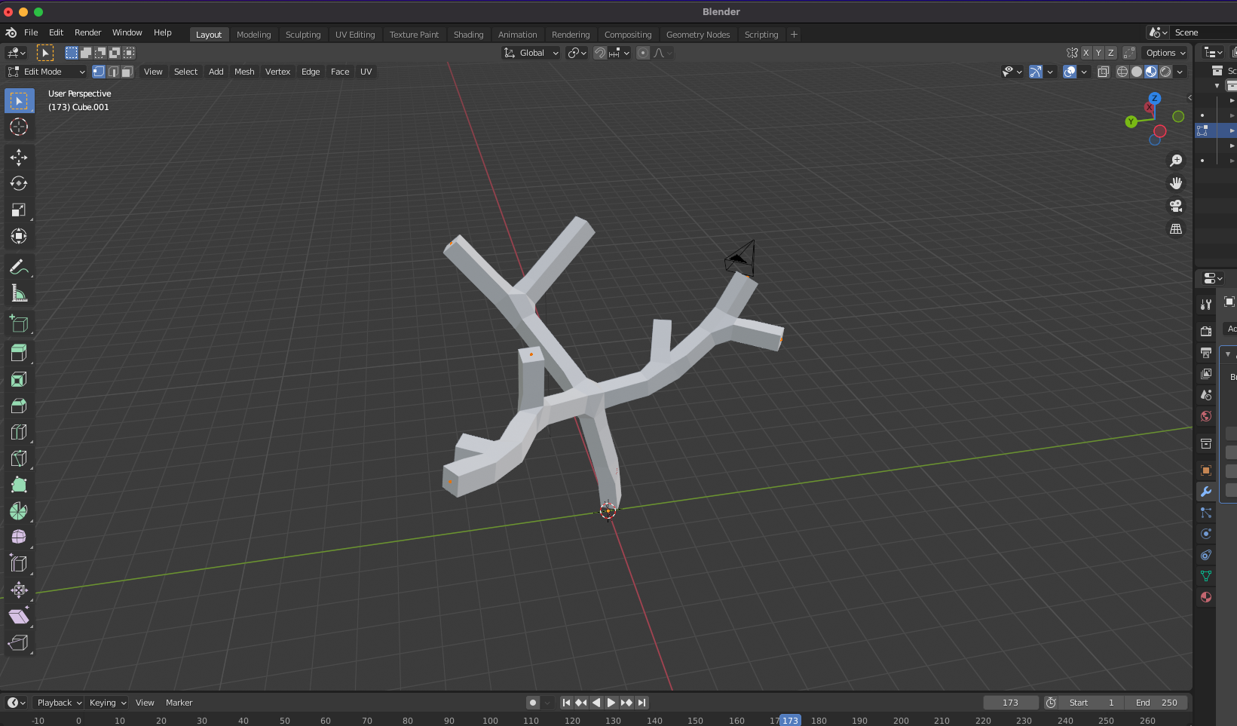Toggle snapping magnet
The width and height of the screenshot is (1237, 726).
pos(600,53)
